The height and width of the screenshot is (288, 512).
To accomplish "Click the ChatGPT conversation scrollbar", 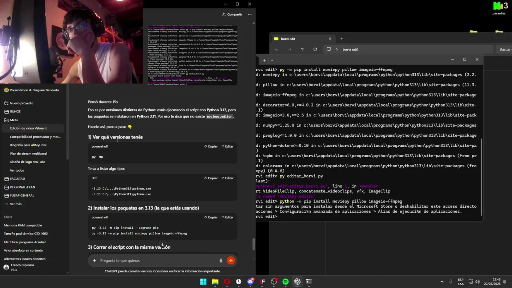I will click(253, 244).
